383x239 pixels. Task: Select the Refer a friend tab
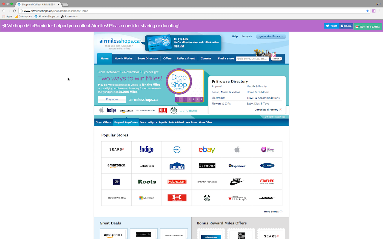186,59
